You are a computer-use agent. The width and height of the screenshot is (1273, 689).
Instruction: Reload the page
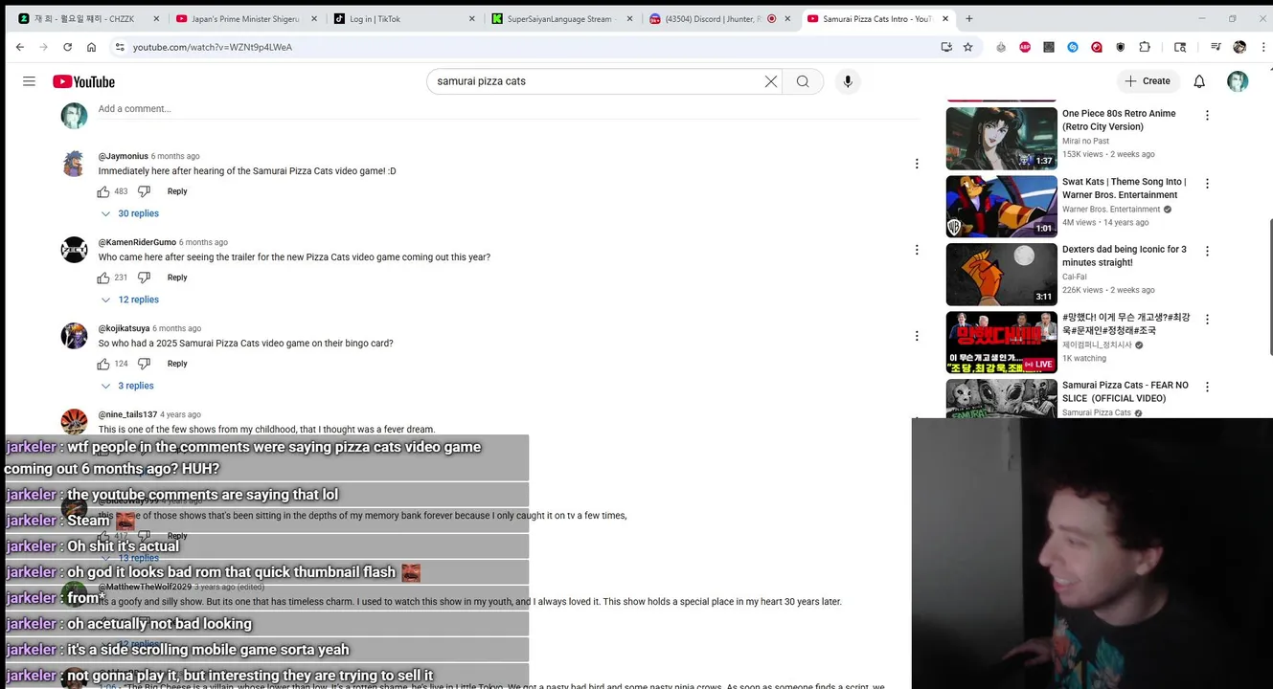[x=67, y=47]
